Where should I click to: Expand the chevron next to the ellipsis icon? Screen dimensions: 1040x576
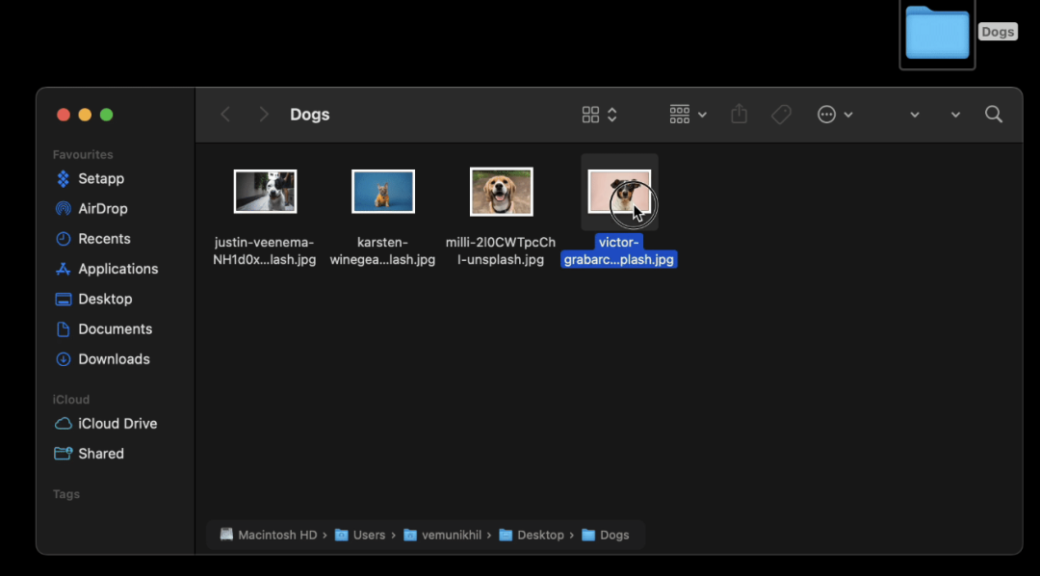(x=849, y=114)
